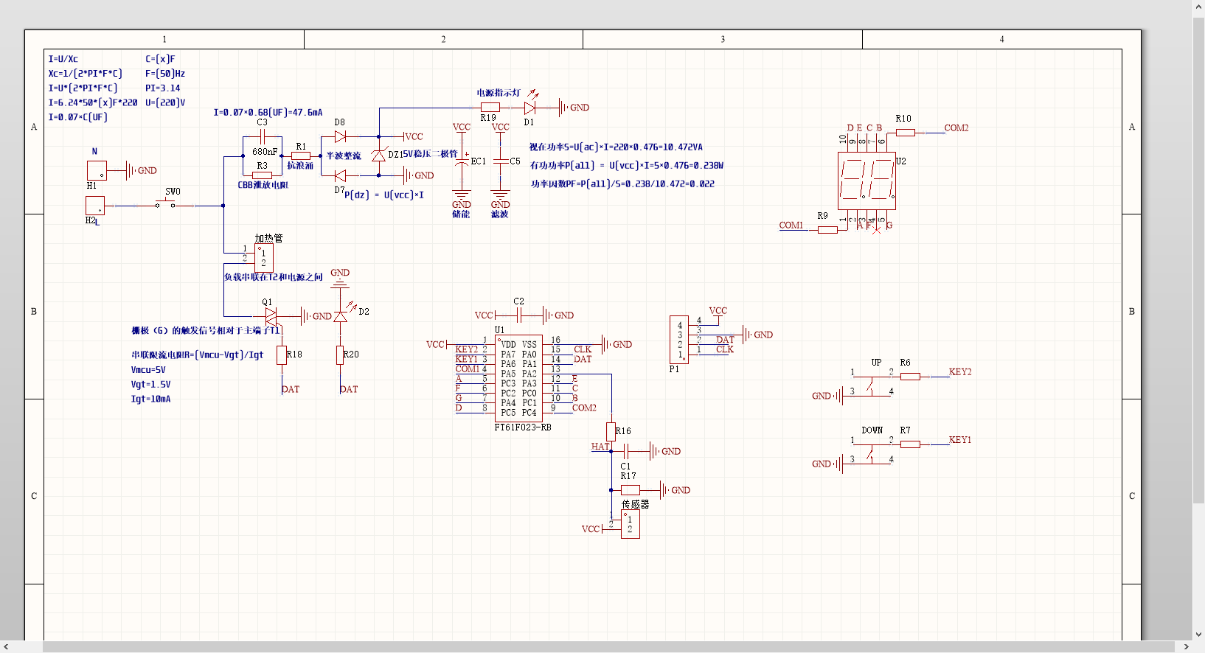
Task: Select the R19 resistor symbol
Action: coord(490,108)
